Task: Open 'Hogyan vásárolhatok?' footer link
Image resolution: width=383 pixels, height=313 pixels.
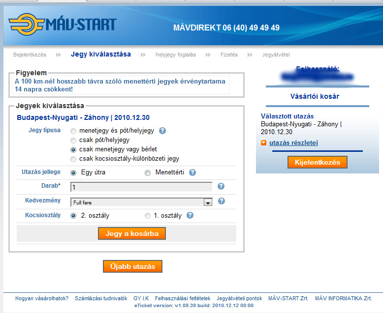Action: pos(42,298)
